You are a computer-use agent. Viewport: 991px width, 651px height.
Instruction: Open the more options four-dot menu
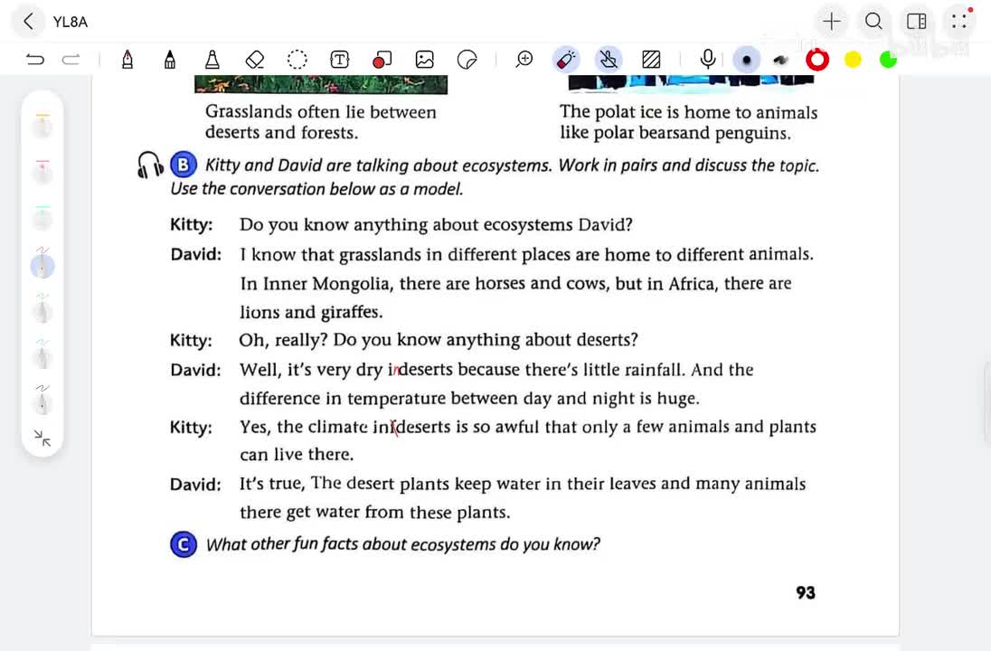point(958,22)
